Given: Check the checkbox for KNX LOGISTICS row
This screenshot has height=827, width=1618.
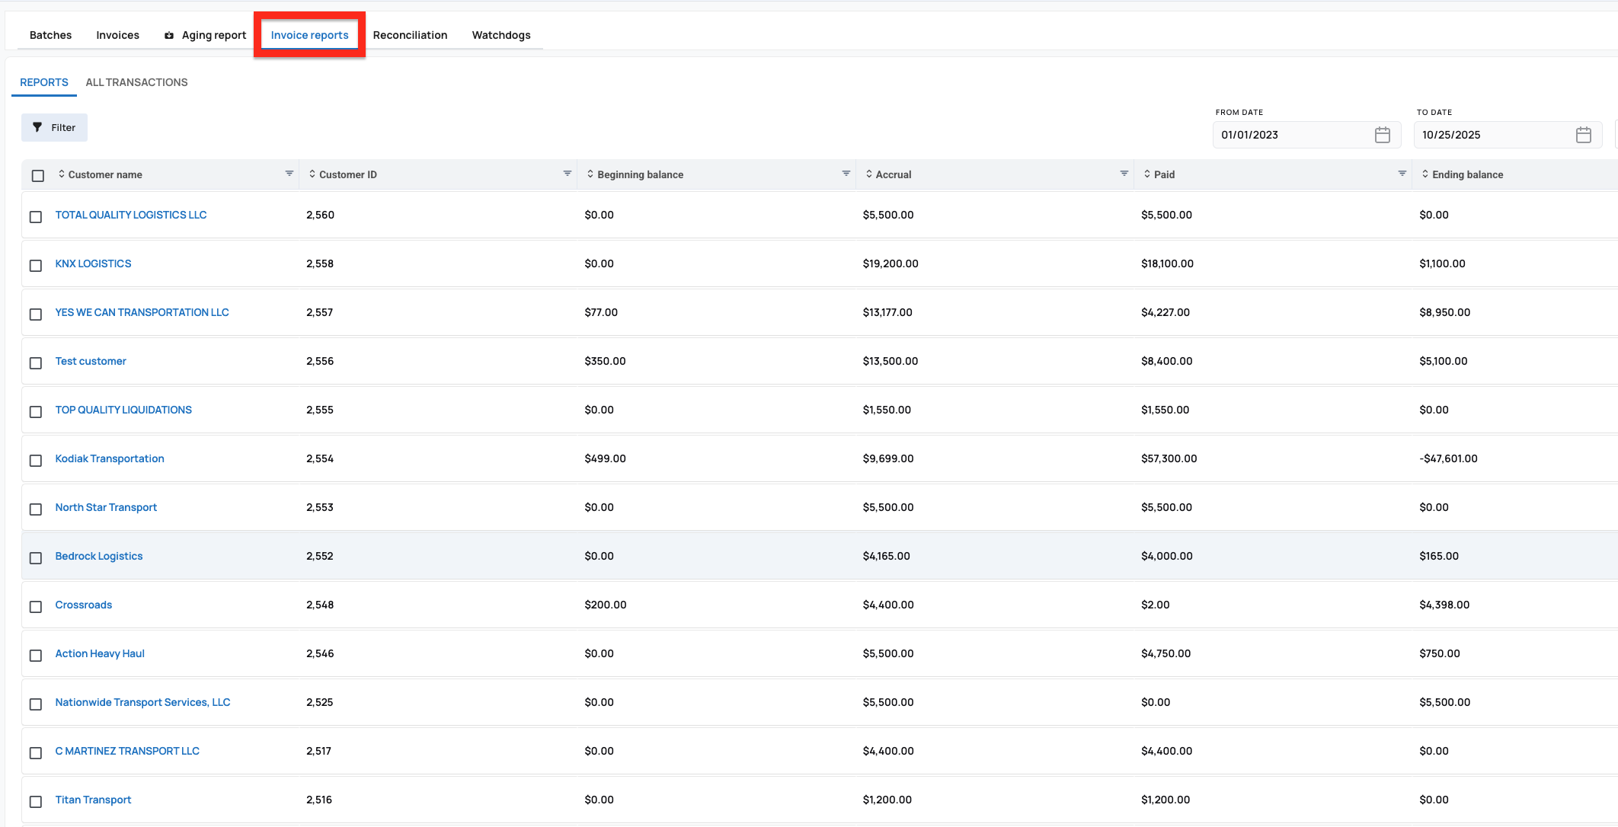Looking at the screenshot, I should pos(35,266).
